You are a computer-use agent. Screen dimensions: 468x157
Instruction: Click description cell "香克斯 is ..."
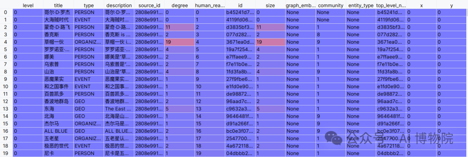119,34
